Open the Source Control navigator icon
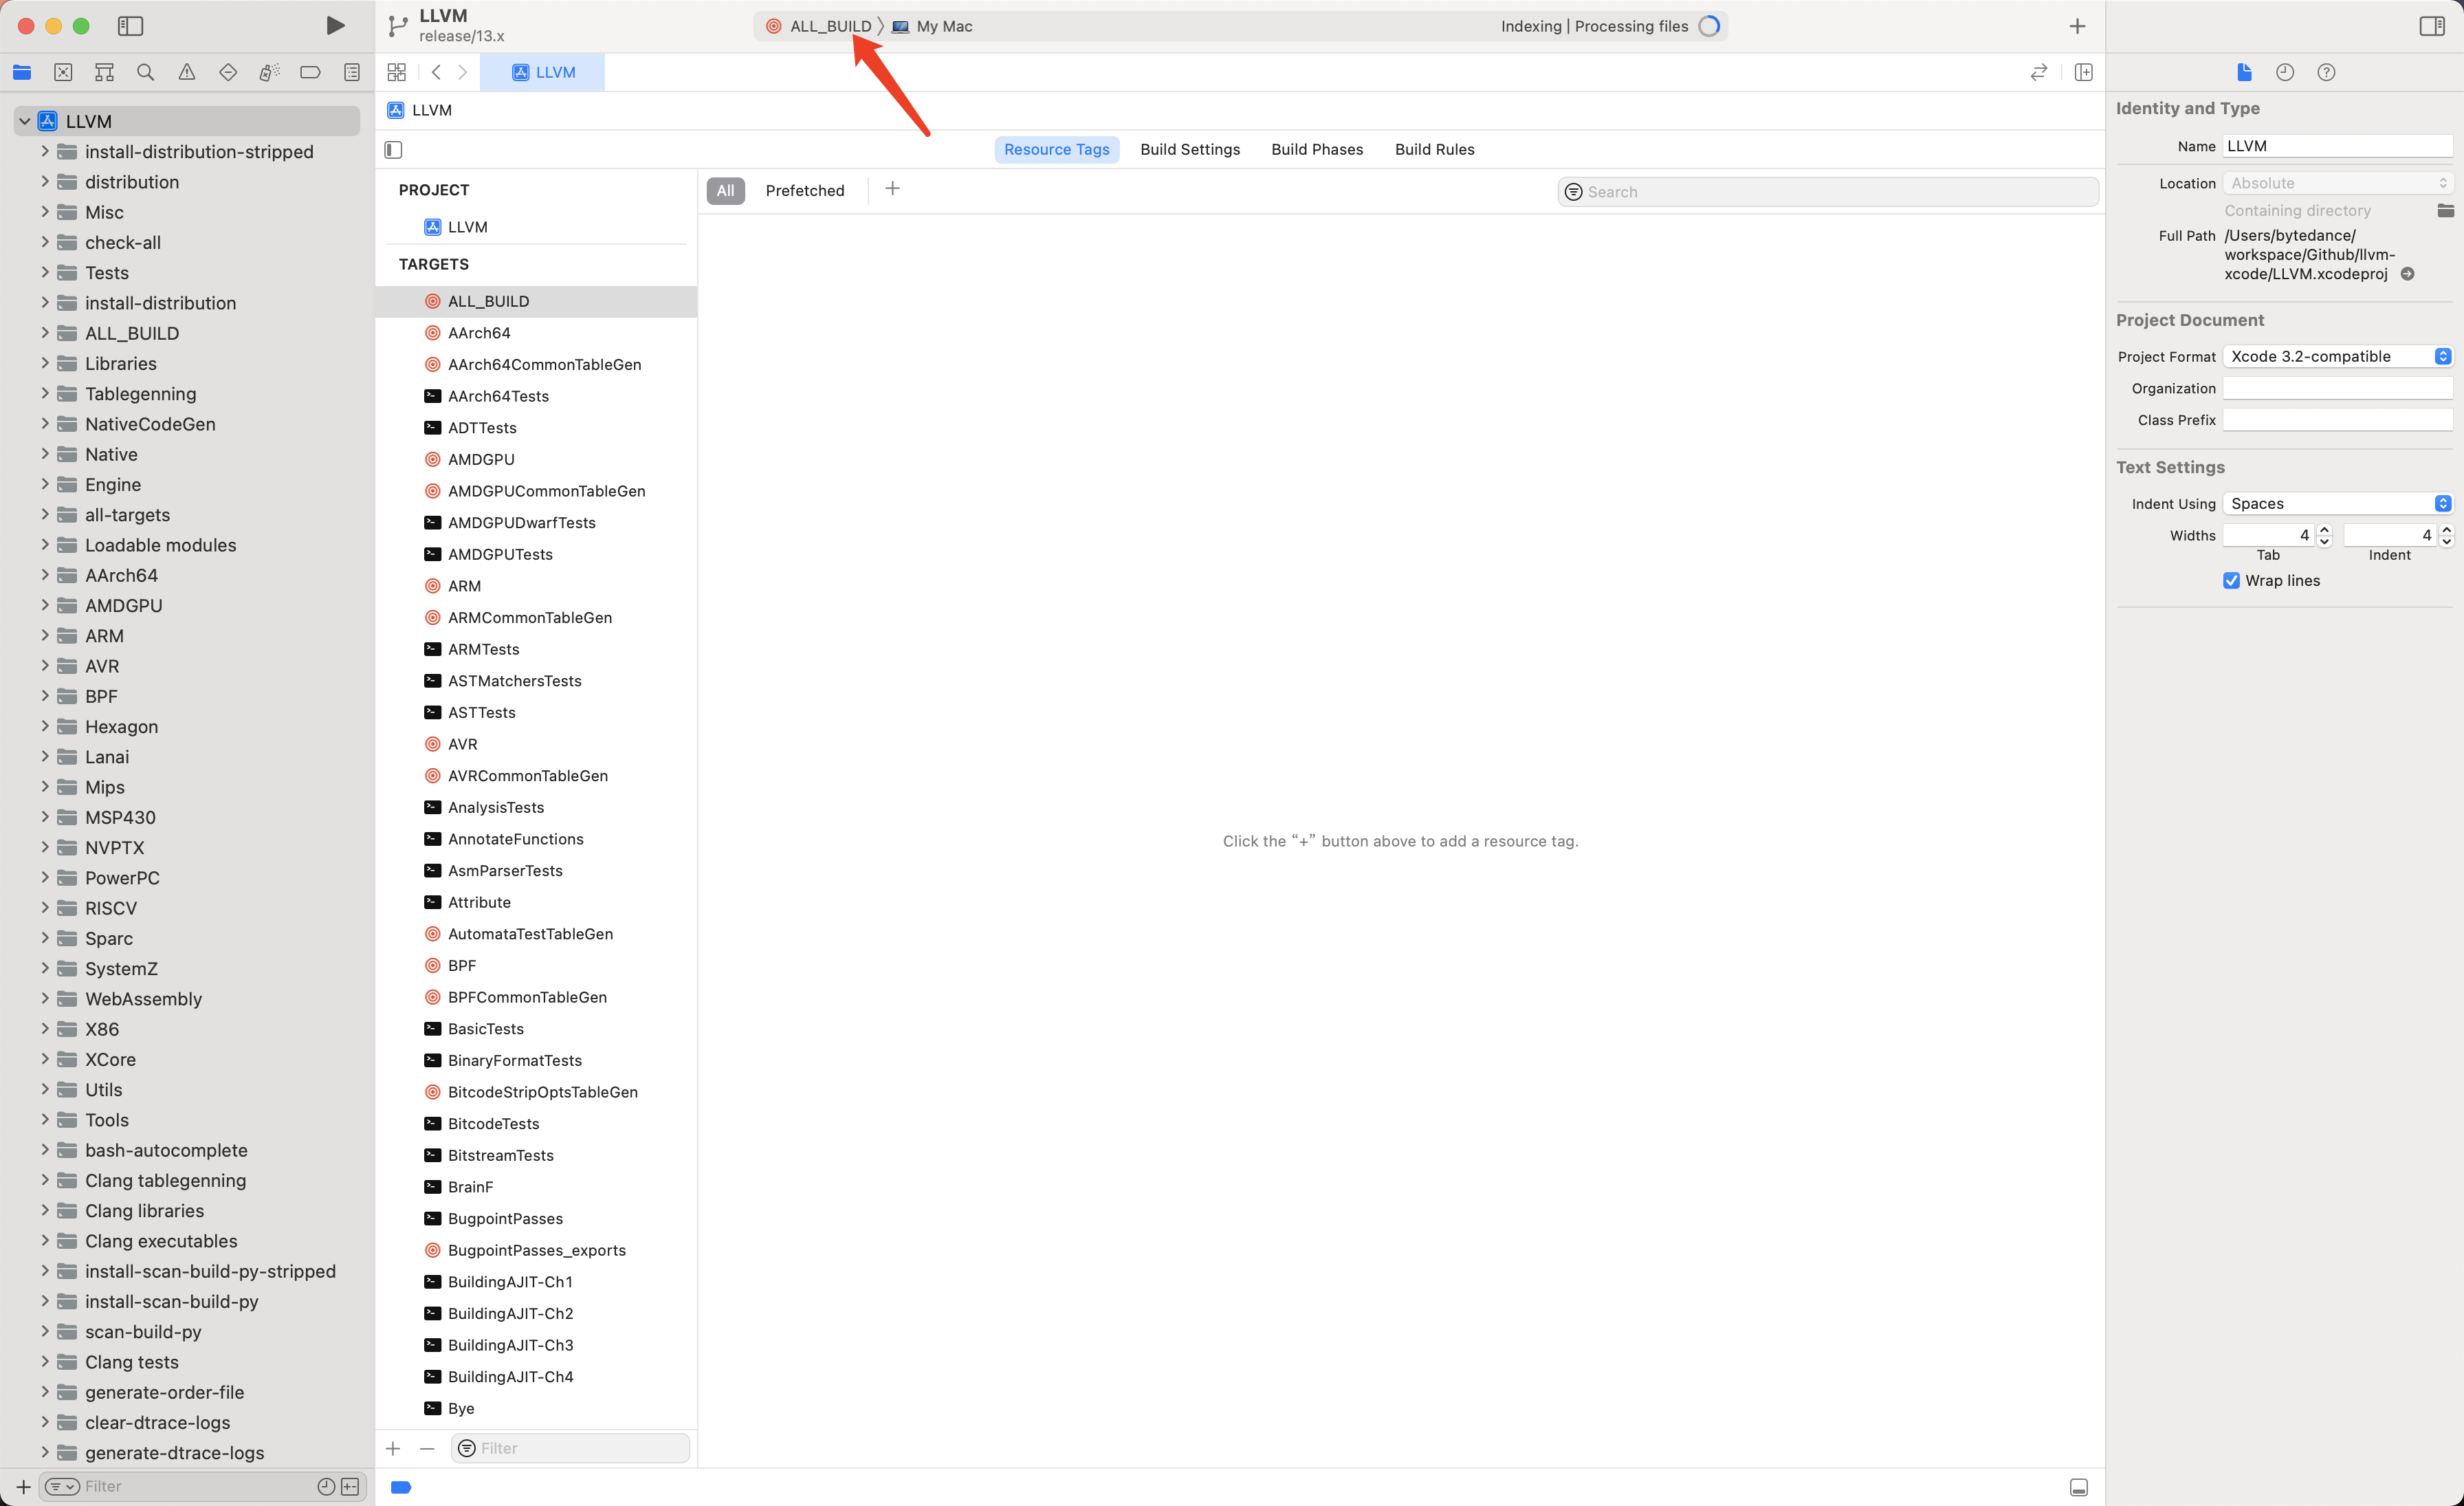Screen dimensions: 2464x1506 click(63, 72)
